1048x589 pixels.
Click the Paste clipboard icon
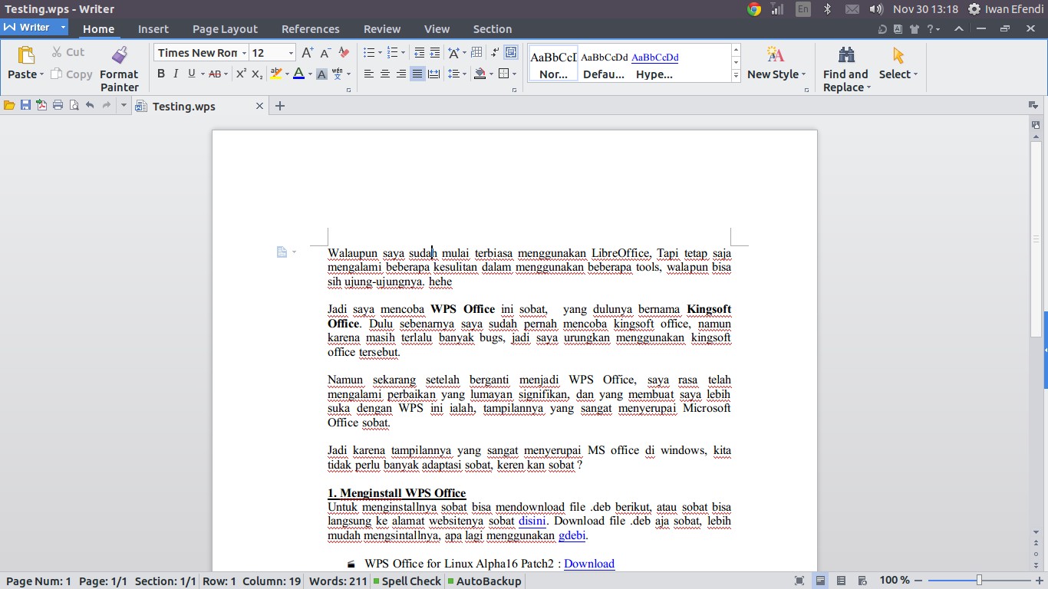tap(26, 55)
